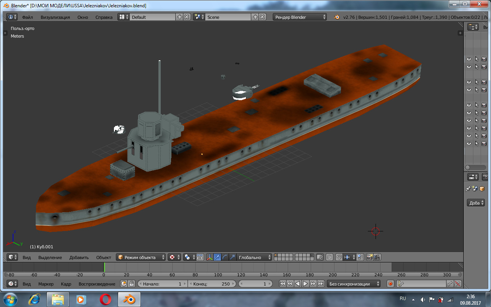491x307 pixels.
Task: Add a new screen layout next to Default
Action: point(180,17)
